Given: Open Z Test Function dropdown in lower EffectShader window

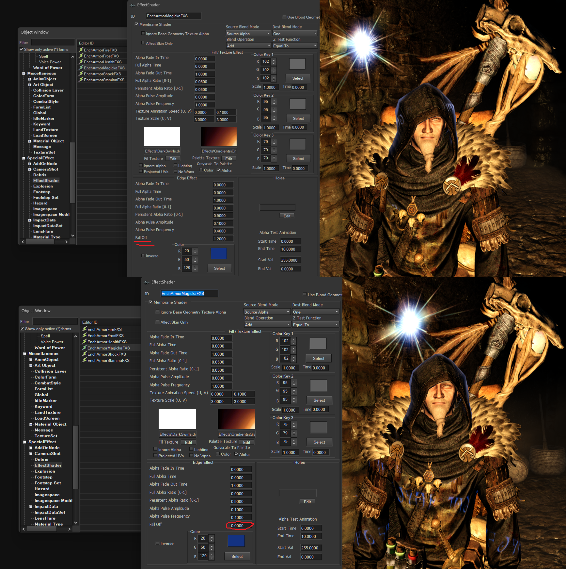Looking at the screenshot, I should [316, 325].
